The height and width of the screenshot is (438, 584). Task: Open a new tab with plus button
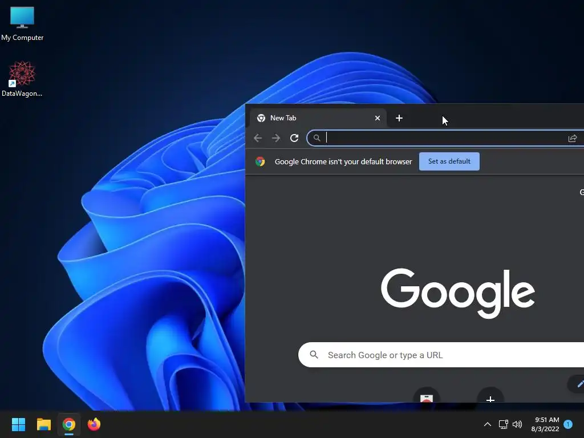pos(399,118)
